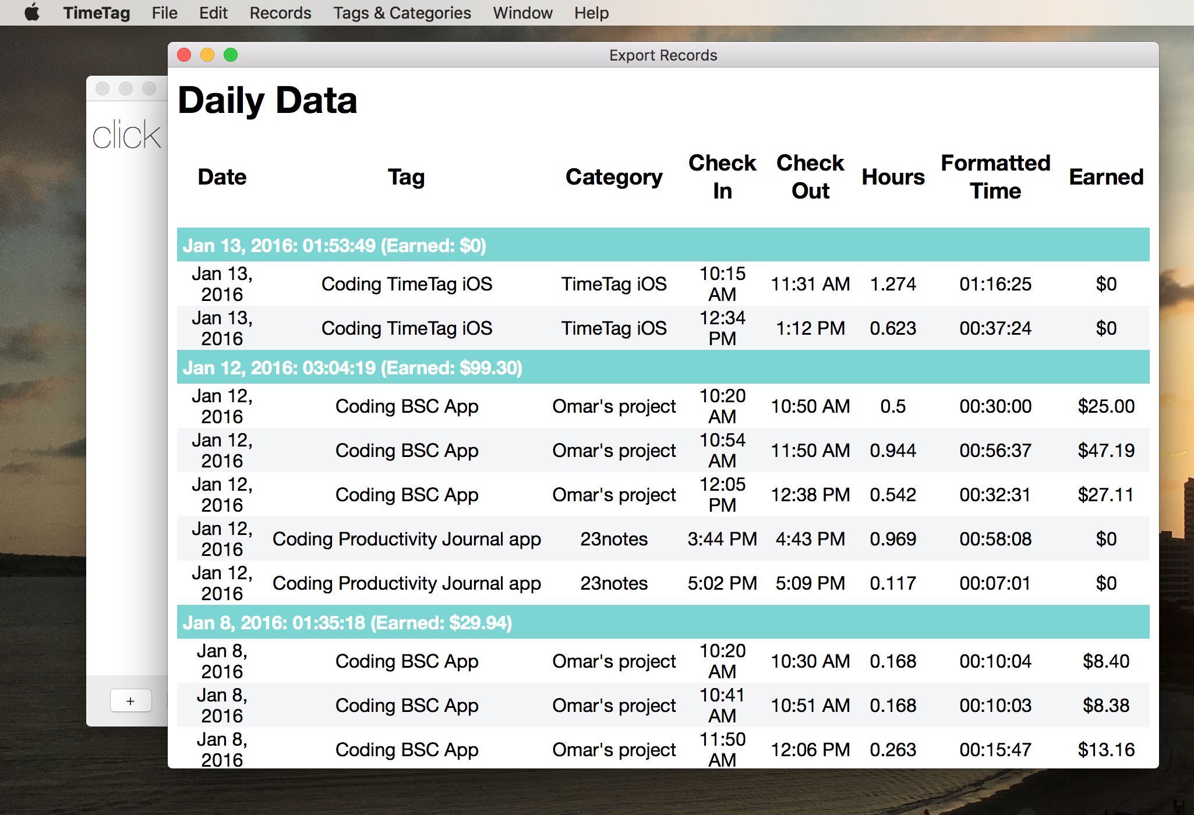Viewport: 1194px width, 815px height.
Task: Click the 0.117 hours cell
Action: [893, 583]
